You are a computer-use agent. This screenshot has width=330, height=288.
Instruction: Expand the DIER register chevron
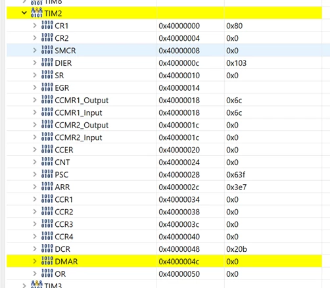point(35,63)
